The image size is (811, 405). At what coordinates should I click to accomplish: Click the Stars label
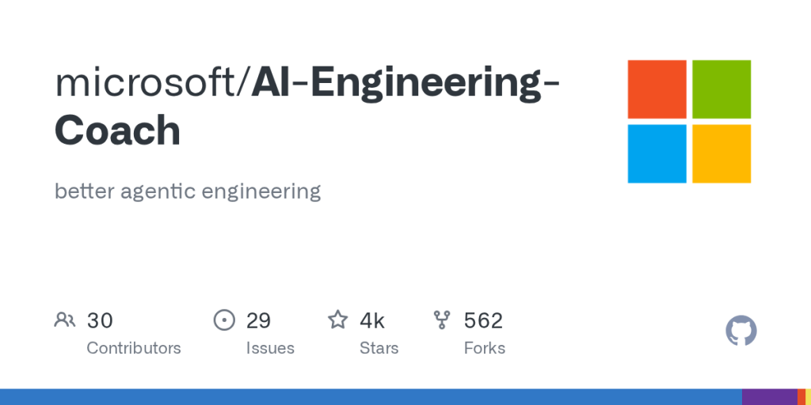click(x=379, y=348)
